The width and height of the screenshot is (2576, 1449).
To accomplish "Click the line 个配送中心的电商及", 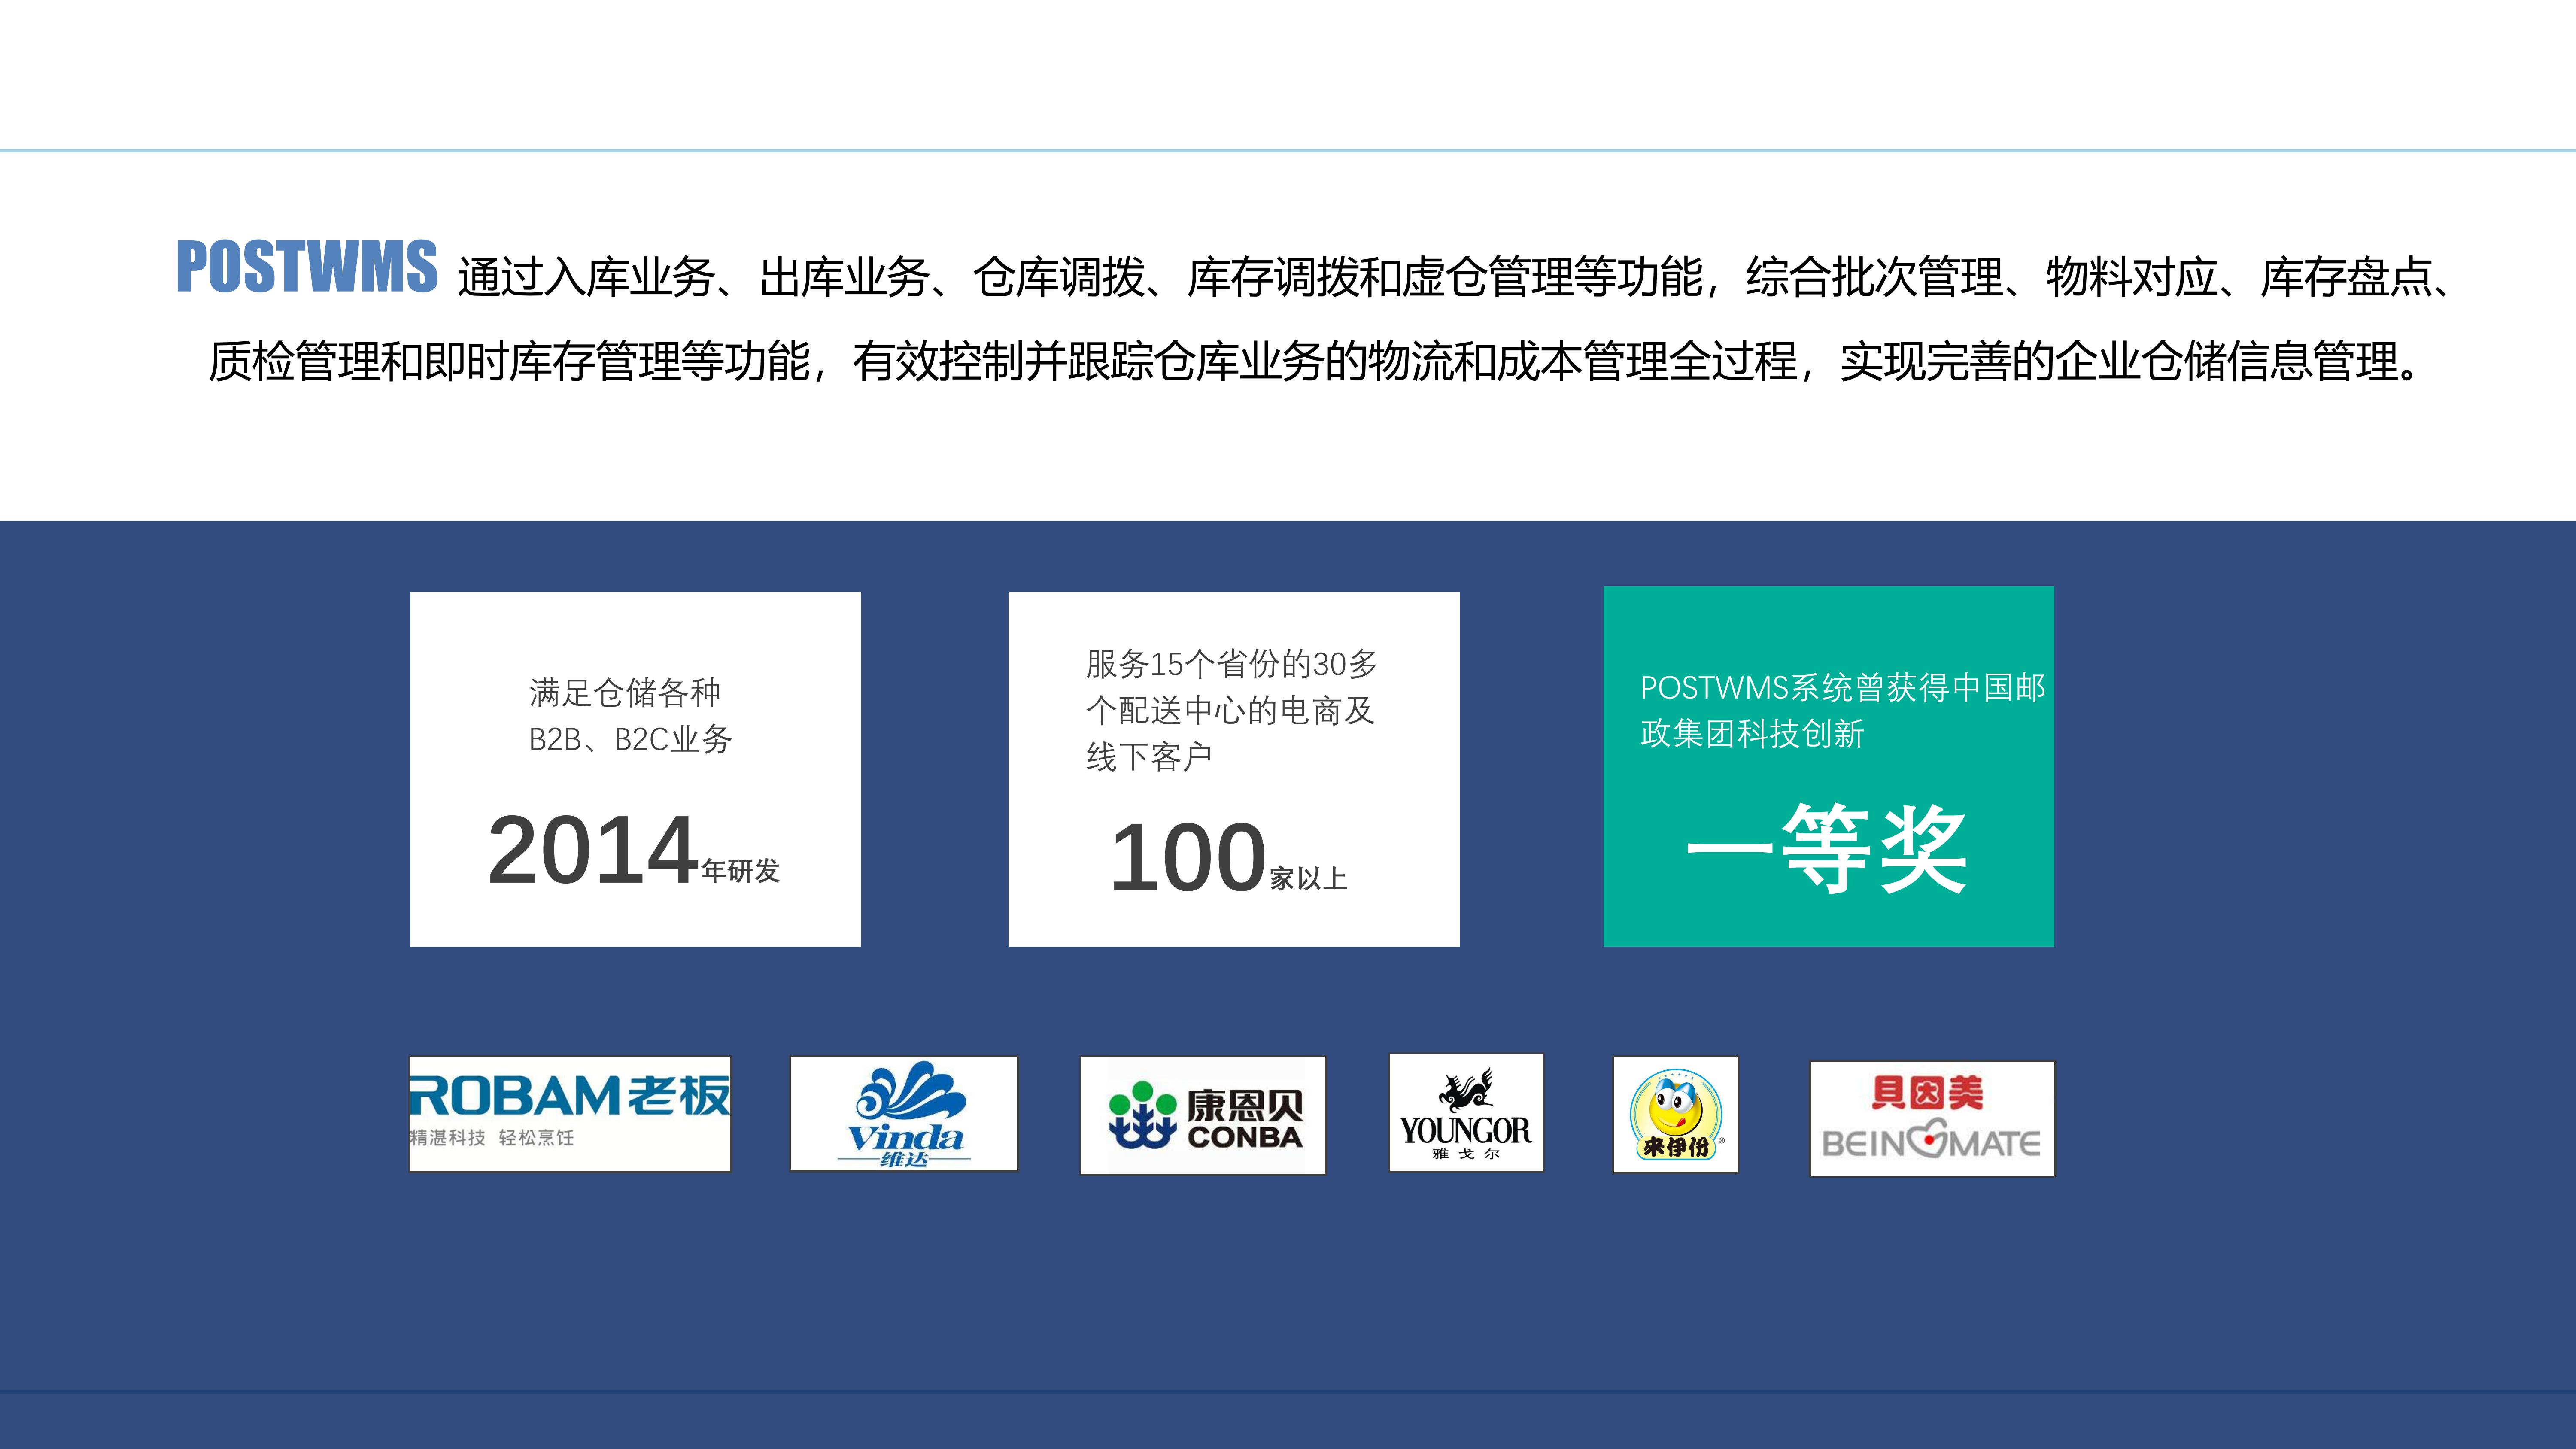I will (x=1230, y=710).
